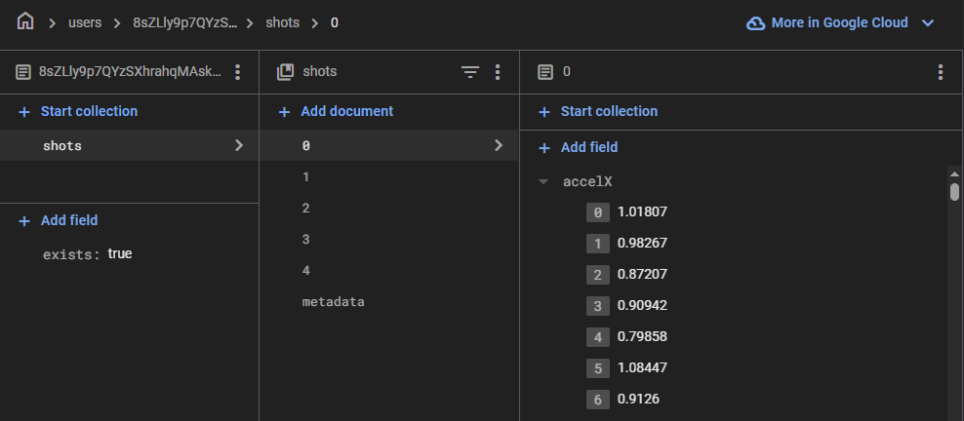Click the Google Cloud icon
964x421 pixels.
point(755,22)
